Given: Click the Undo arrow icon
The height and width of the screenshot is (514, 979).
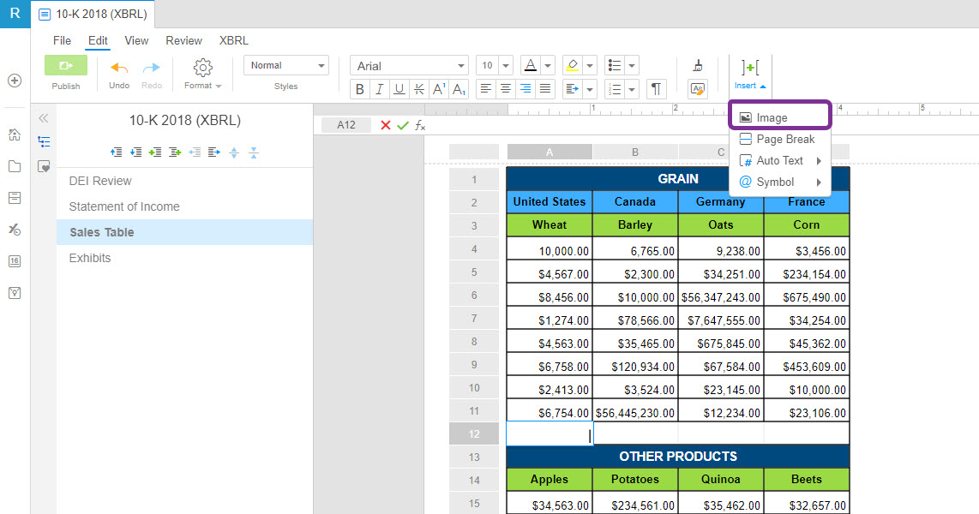Looking at the screenshot, I should (119, 68).
